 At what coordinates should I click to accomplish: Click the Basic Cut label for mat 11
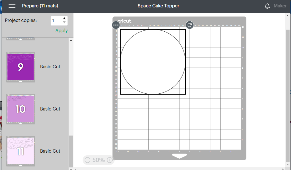point(50,151)
